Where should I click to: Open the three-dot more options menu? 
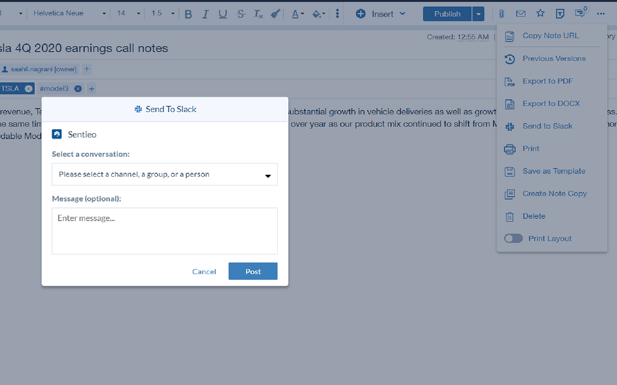[x=600, y=14]
